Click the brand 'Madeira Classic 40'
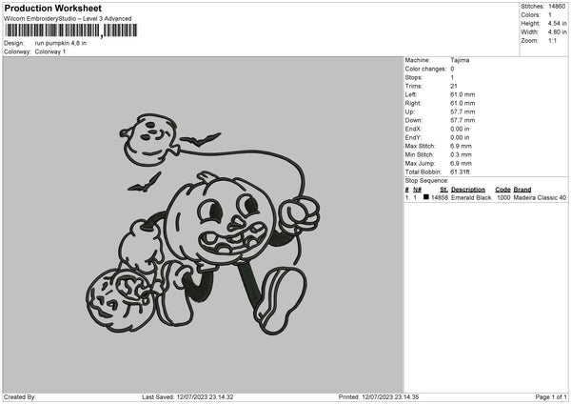This screenshot has width=571, height=404. pos(540,197)
